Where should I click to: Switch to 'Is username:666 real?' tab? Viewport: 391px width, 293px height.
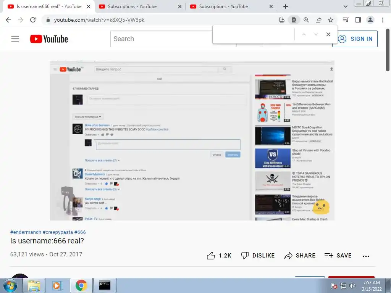(x=49, y=6)
